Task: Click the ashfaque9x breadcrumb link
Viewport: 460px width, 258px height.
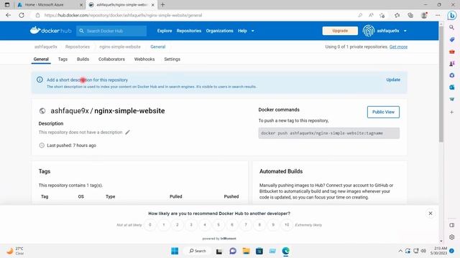Action: [46, 47]
